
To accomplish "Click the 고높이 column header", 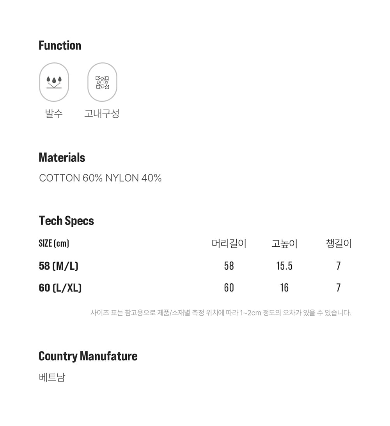I will click(284, 244).
